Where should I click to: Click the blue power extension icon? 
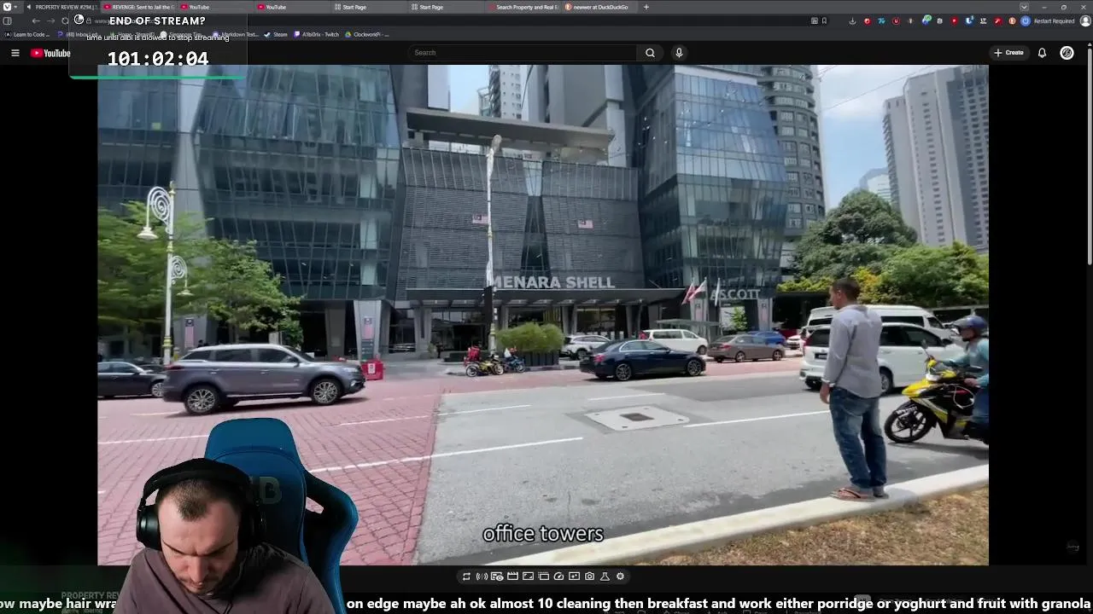tap(1026, 20)
